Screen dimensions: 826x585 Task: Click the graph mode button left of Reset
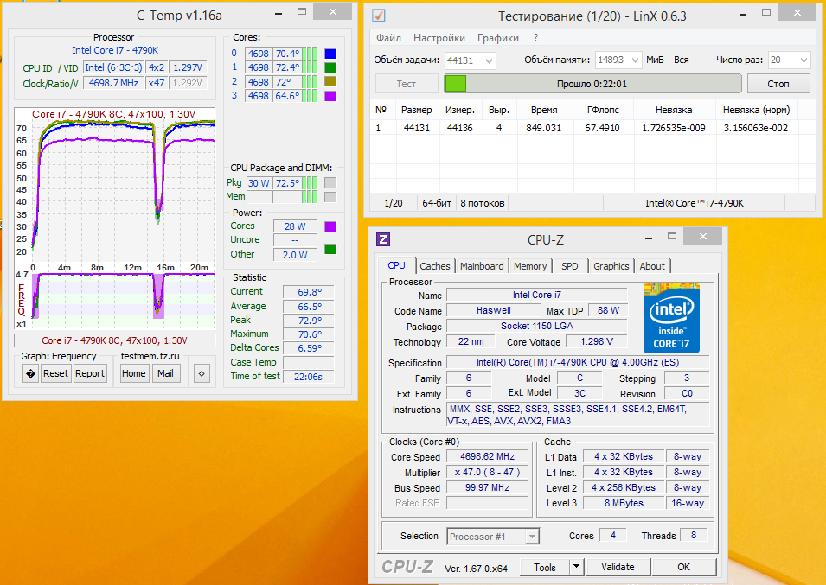tap(30, 373)
